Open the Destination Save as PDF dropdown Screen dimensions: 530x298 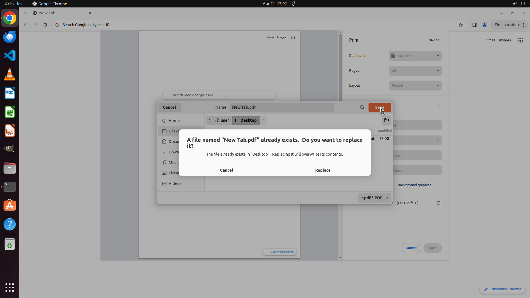tap(415, 56)
